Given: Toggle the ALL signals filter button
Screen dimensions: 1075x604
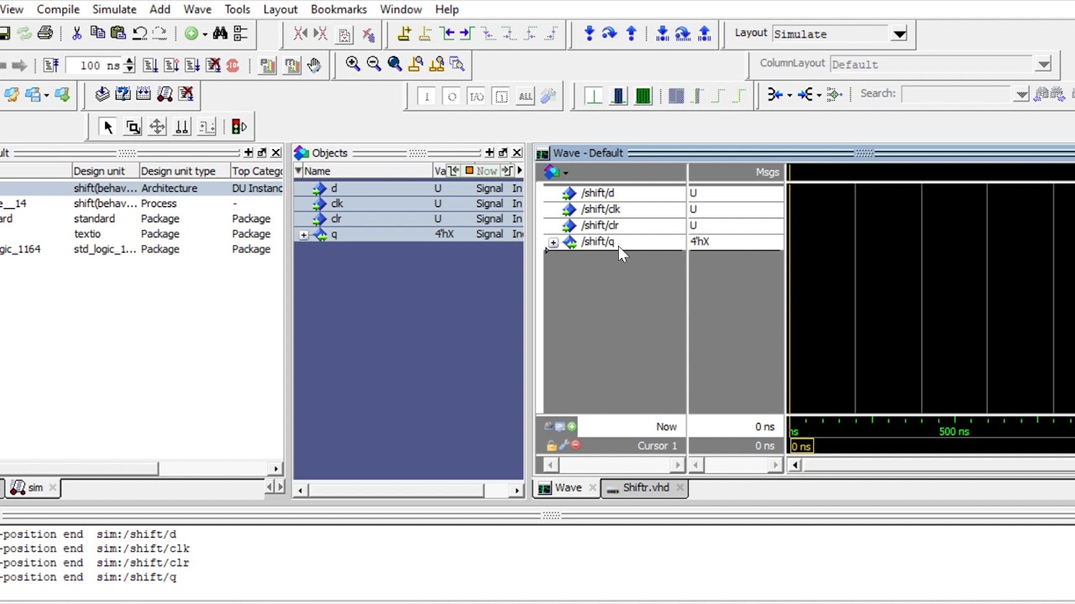Looking at the screenshot, I should pos(526,96).
